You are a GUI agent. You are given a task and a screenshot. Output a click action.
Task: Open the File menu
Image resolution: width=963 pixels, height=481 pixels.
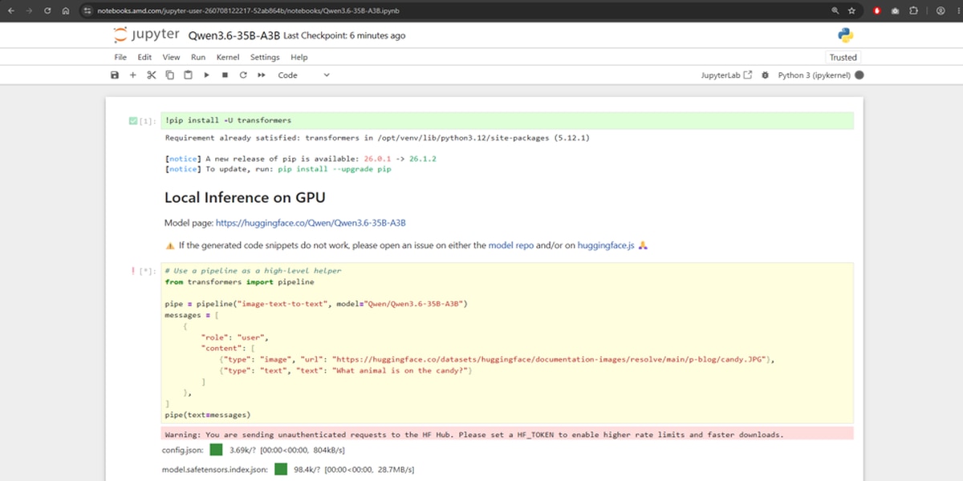click(120, 57)
